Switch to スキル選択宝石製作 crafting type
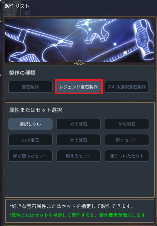 [127, 87]
